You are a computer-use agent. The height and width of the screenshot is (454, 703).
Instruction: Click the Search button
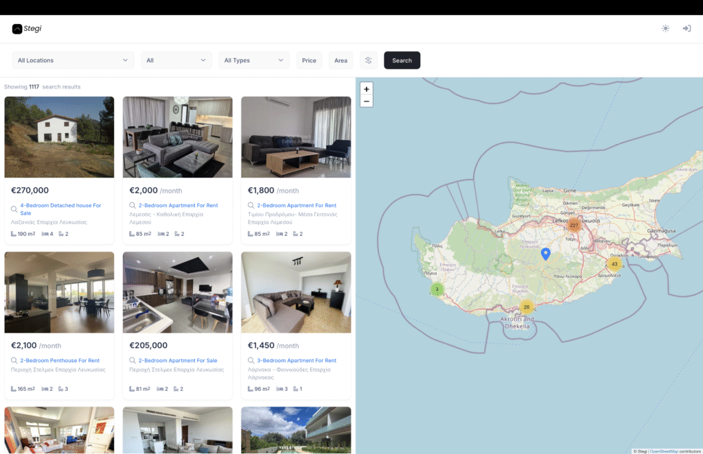402,60
